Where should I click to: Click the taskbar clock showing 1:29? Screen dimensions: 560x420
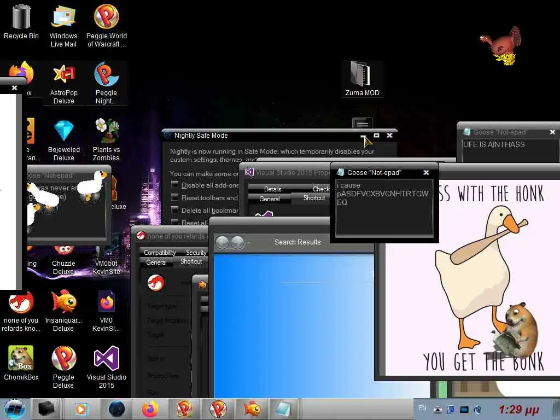click(519, 410)
